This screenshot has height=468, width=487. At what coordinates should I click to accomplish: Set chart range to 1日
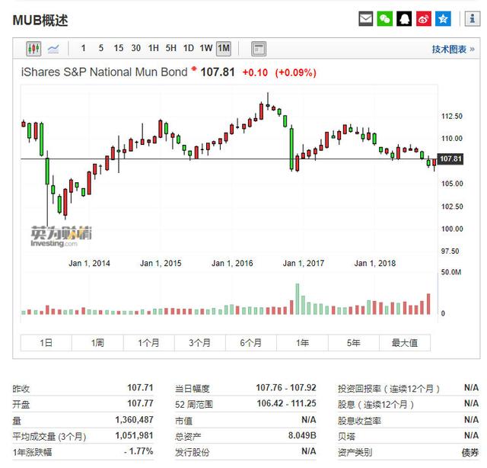click(x=46, y=343)
